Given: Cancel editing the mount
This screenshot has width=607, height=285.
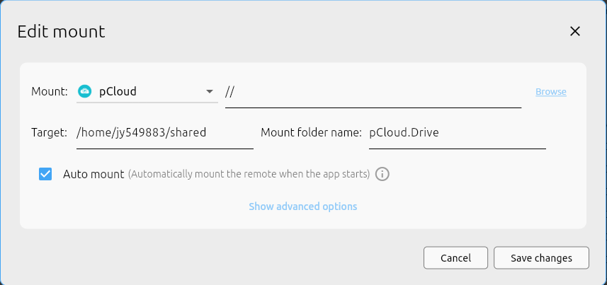Looking at the screenshot, I should [455, 258].
